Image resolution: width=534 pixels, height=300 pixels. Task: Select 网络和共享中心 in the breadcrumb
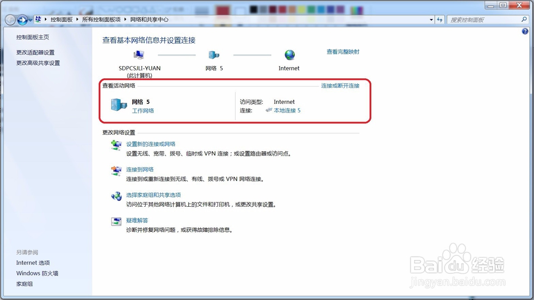click(149, 20)
